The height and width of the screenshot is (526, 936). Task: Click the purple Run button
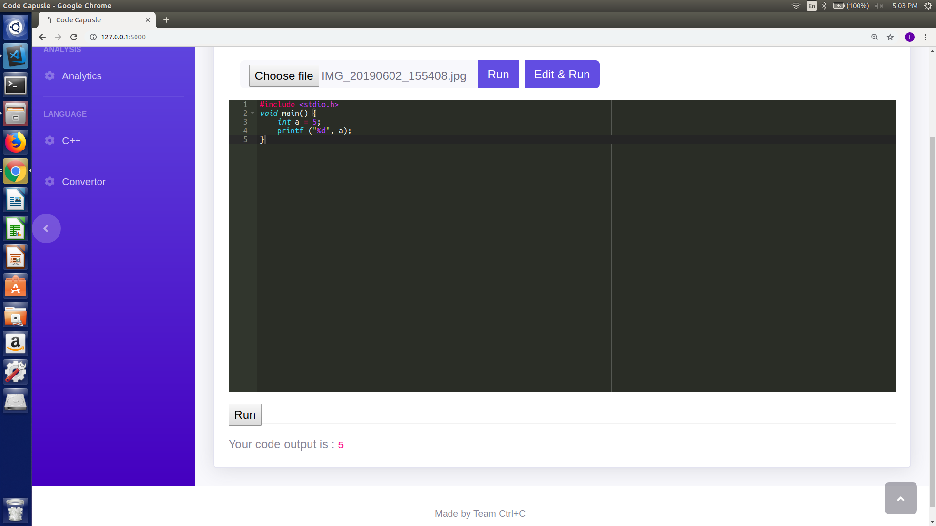498,75
